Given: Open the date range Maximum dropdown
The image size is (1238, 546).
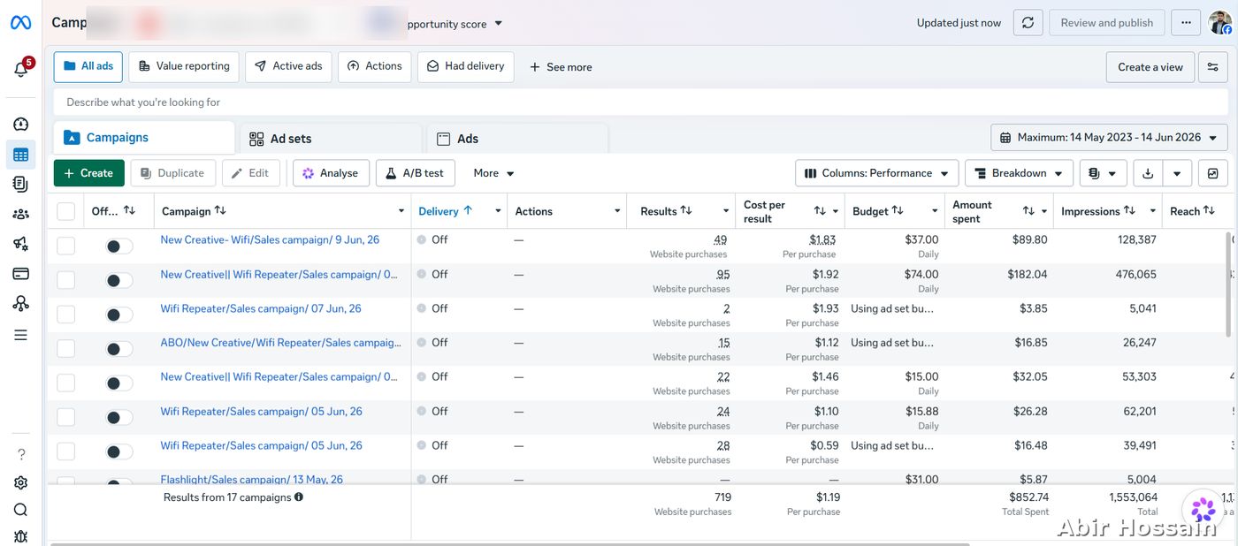Looking at the screenshot, I should pos(1109,137).
